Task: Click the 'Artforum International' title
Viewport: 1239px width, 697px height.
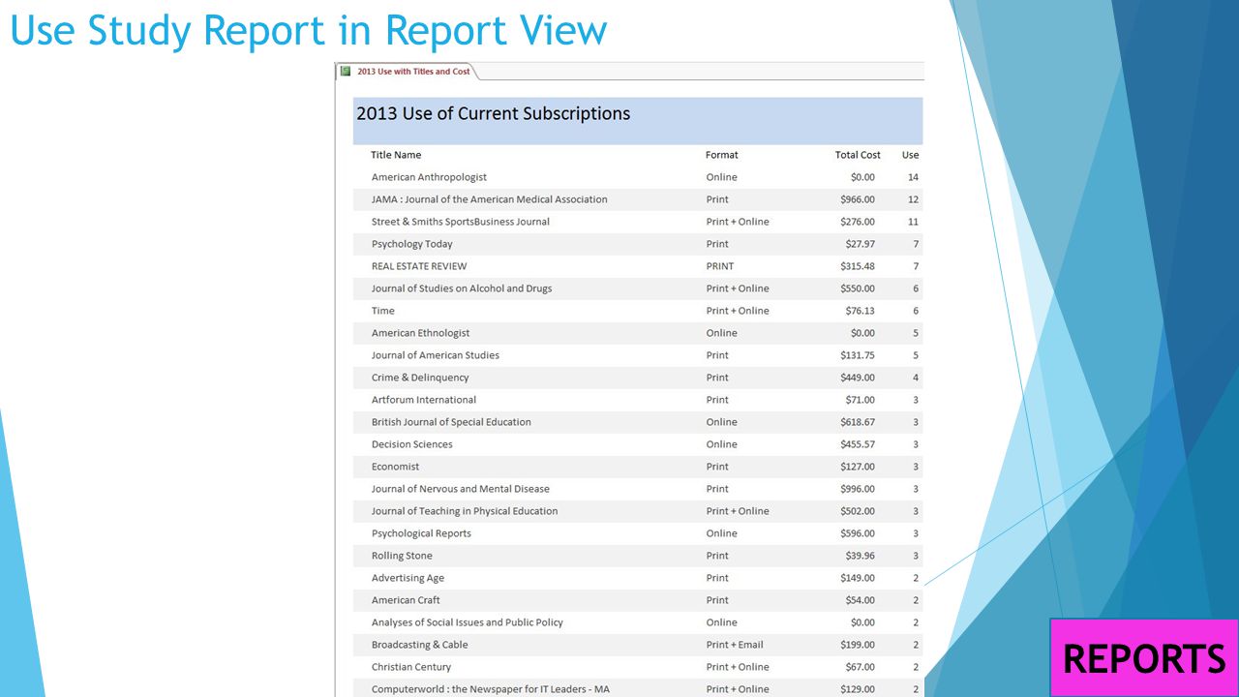Action: point(424,400)
